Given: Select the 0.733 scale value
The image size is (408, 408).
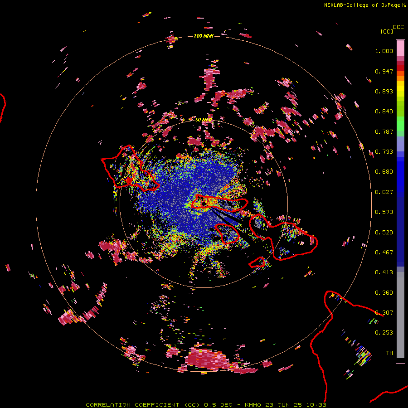Looking at the screenshot, I should click(384, 152).
